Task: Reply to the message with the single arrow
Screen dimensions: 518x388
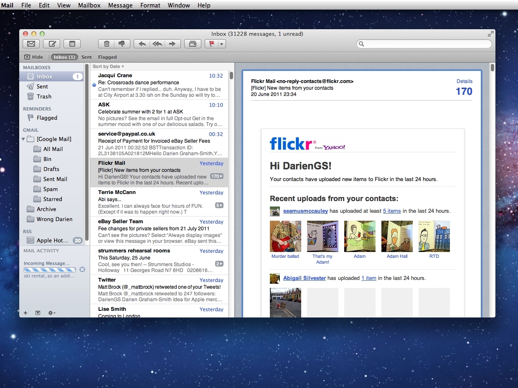Action: click(142, 44)
